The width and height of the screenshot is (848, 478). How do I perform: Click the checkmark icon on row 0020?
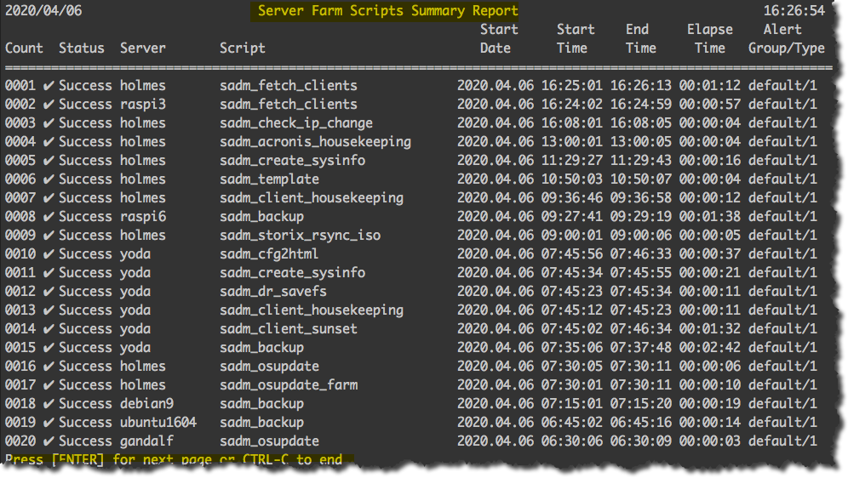[49, 441]
